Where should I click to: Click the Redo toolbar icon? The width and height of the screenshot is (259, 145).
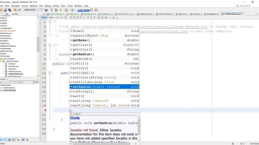point(19,10)
